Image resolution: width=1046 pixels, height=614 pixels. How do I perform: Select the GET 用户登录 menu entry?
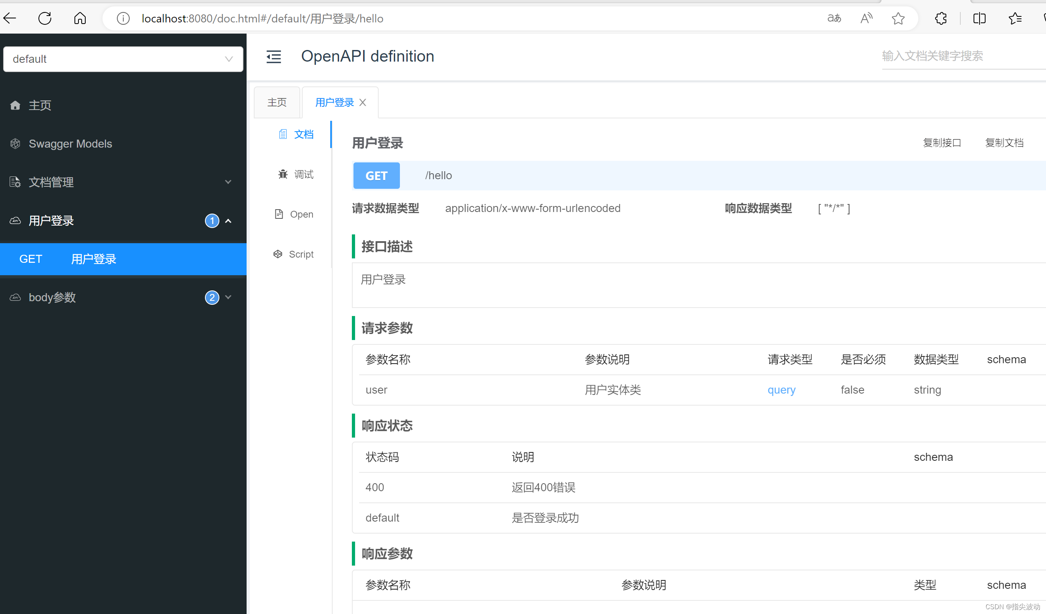tap(93, 259)
